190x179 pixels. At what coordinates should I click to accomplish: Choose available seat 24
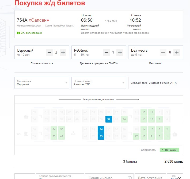pyautogui.click(x=124, y=119)
